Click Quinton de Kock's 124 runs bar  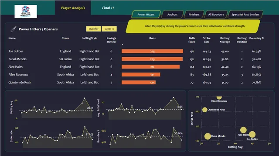pyautogui.click(x=139, y=82)
